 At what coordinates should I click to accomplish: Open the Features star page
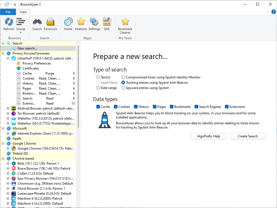(81, 24)
